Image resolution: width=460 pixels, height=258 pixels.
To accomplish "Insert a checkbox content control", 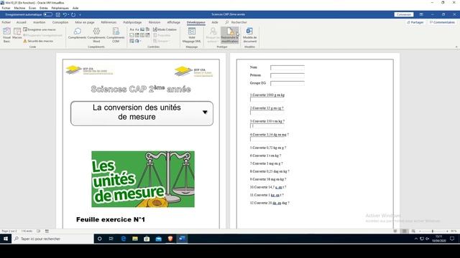I will pos(132,35).
